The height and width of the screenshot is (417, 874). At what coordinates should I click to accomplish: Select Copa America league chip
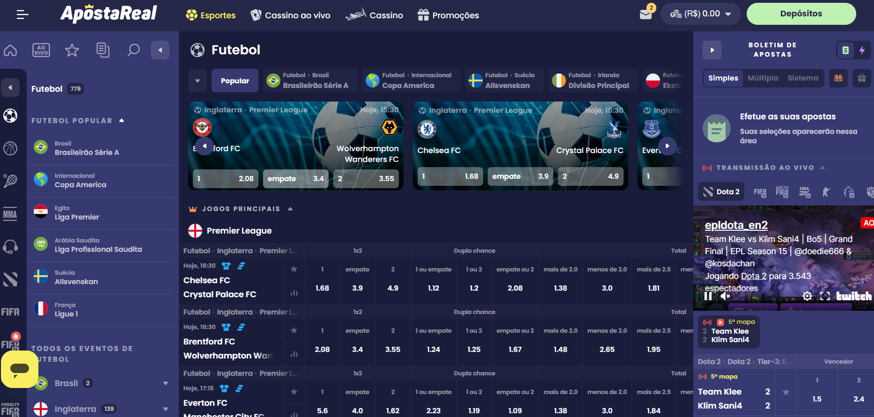411,81
